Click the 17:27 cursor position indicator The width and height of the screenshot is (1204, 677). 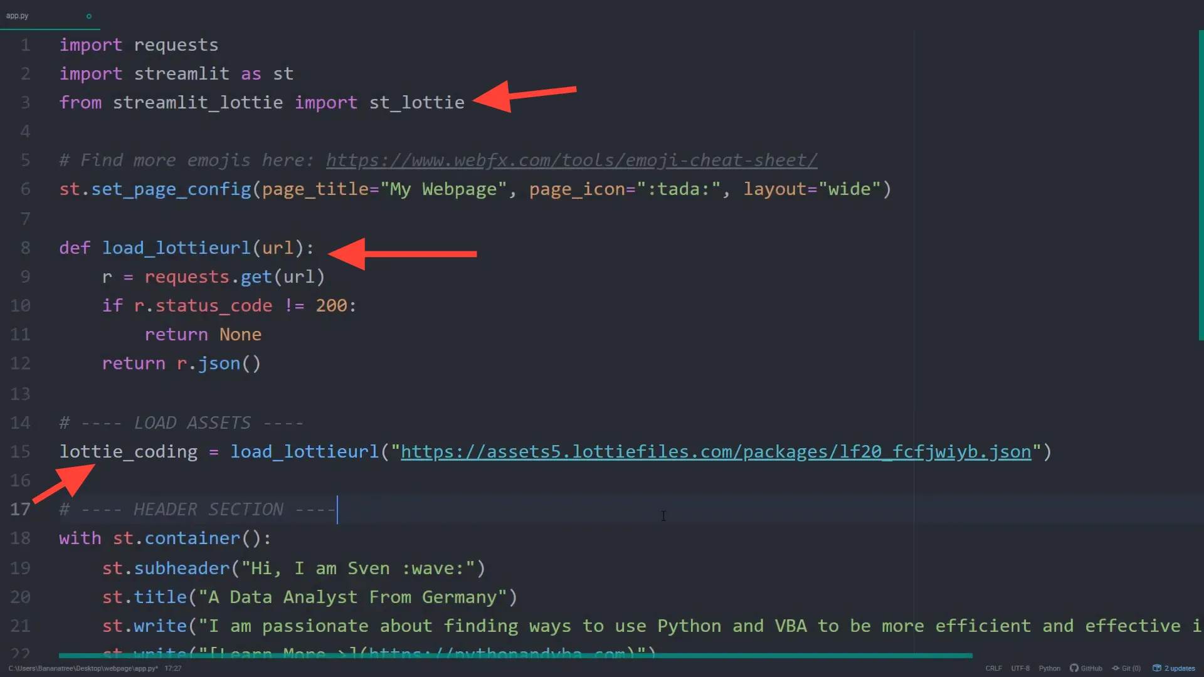[173, 668]
